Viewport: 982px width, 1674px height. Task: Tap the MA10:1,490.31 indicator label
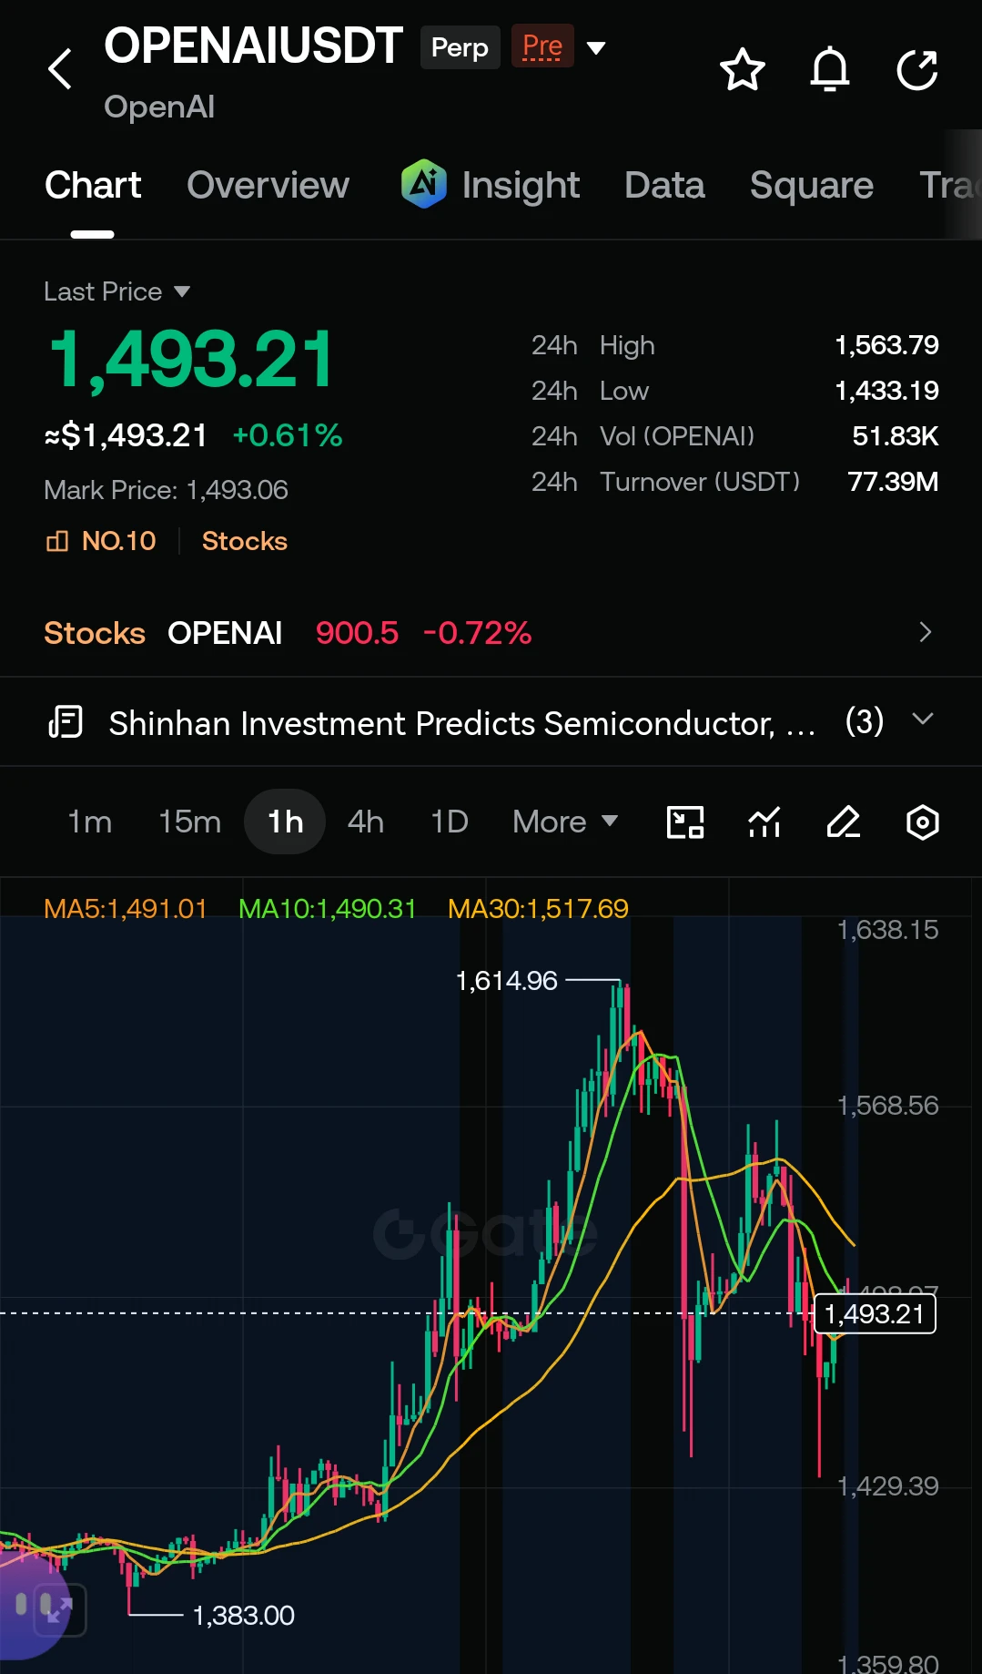click(x=327, y=908)
